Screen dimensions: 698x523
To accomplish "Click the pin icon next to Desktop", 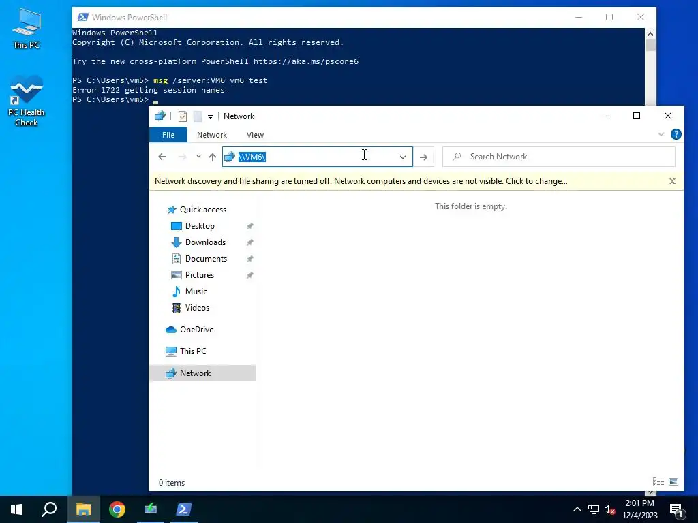I will [249, 226].
